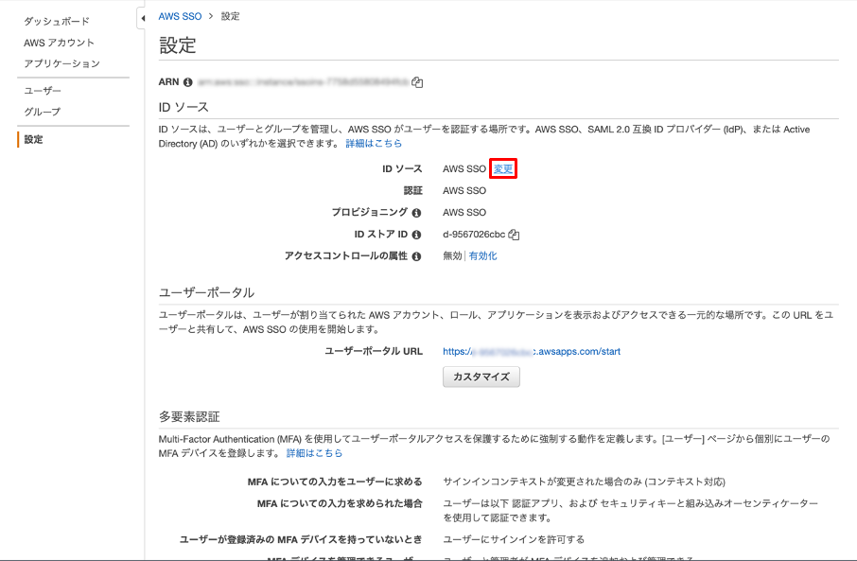
Task: Click the プロビジョニング value AWS SSO
Action: click(x=464, y=213)
